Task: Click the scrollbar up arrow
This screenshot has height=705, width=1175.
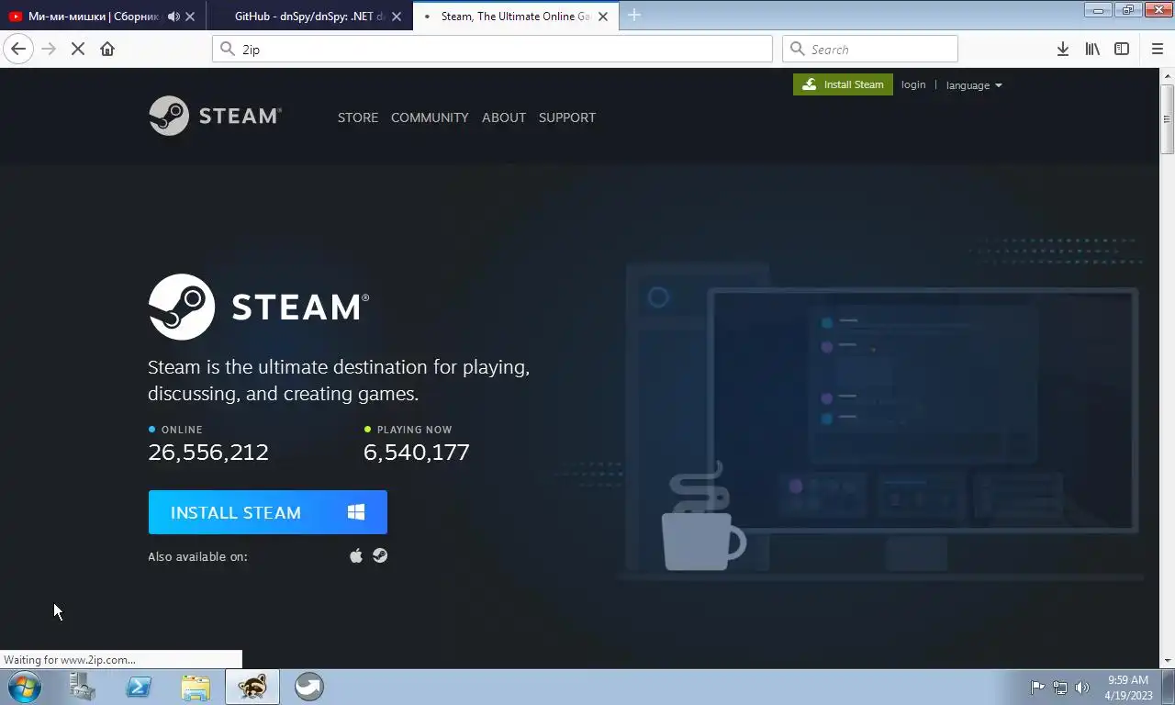Action: [1168, 75]
